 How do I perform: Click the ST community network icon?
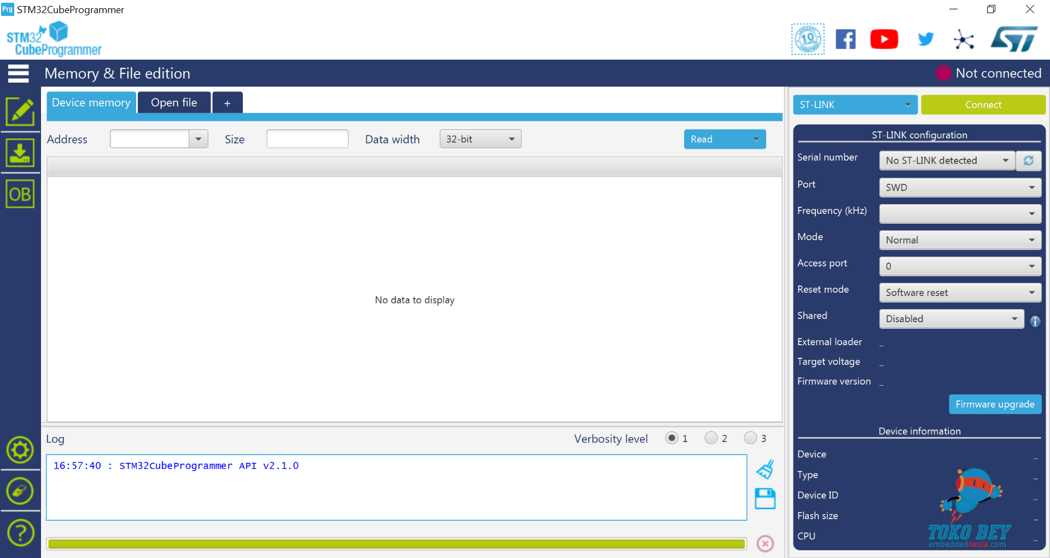tap(964, 39)
